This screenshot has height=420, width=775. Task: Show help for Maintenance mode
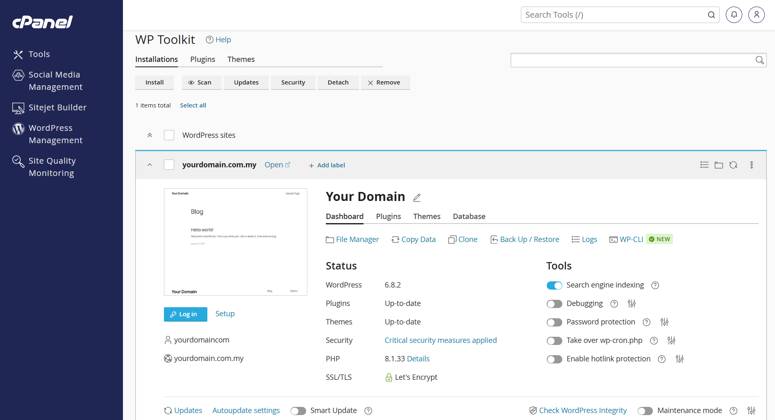point(734,411)
